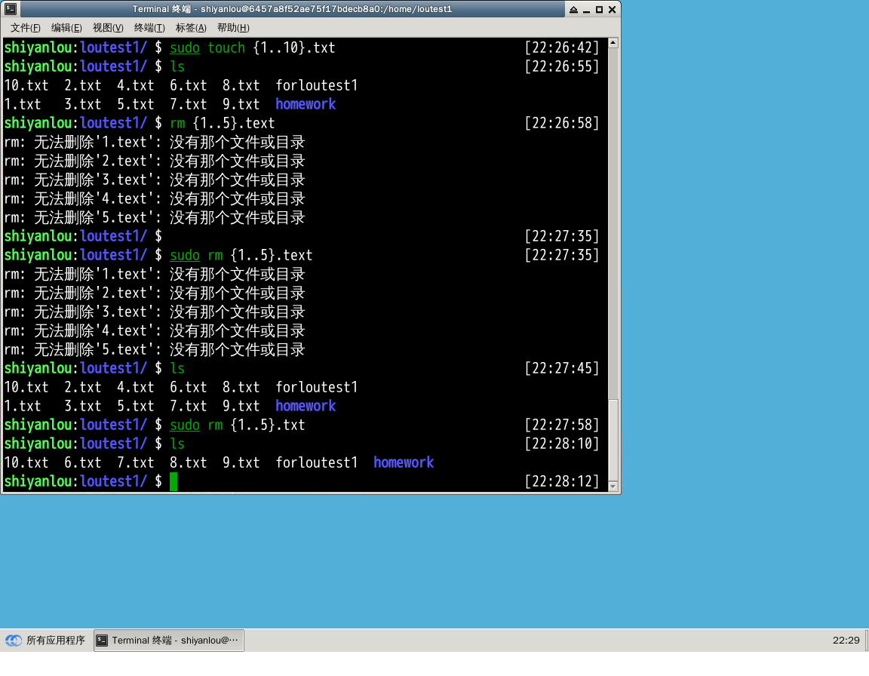The width and height of the screenshot is (869, 676).
Task: Click the terminal vertical scrollbar thumb
Action: pos(613,439)
